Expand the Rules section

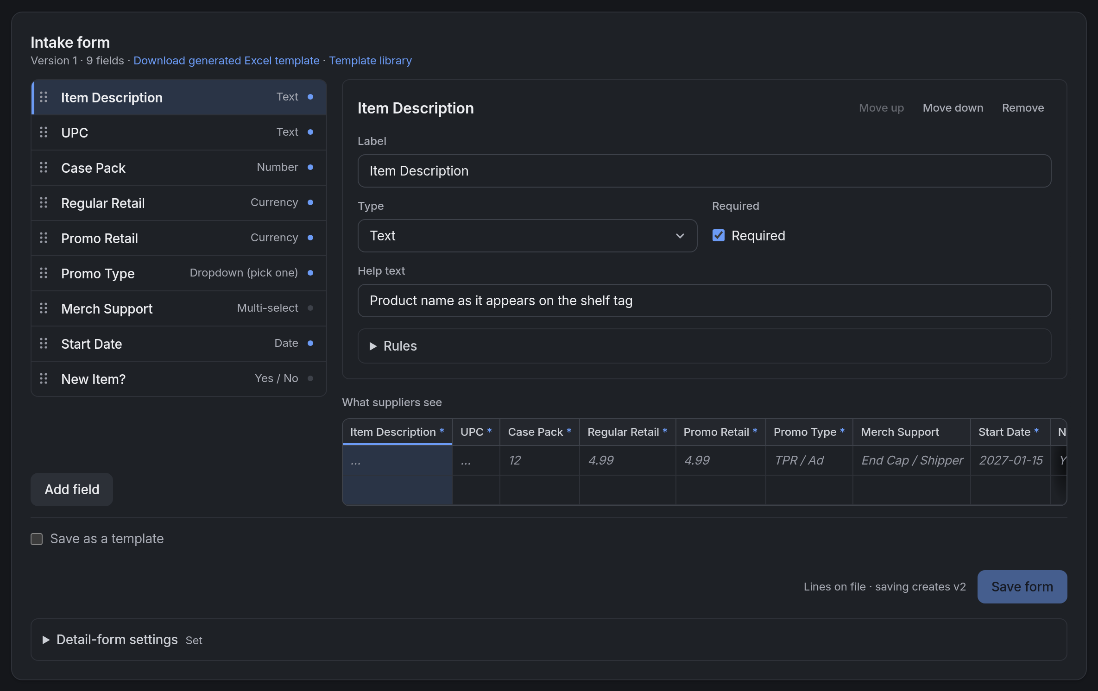click(704, 346)
